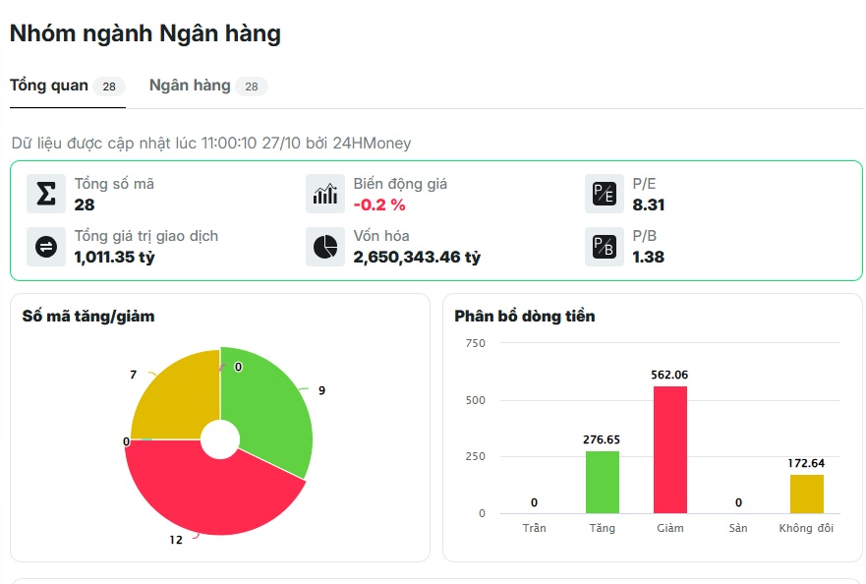Click the data update timestamp text
This screenshot has width=866, height=584.
point(211,144)
